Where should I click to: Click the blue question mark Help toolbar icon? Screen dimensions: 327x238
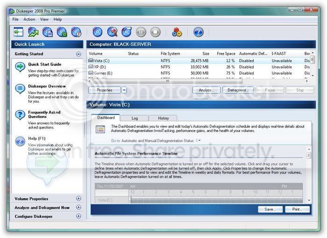point(199,32)
